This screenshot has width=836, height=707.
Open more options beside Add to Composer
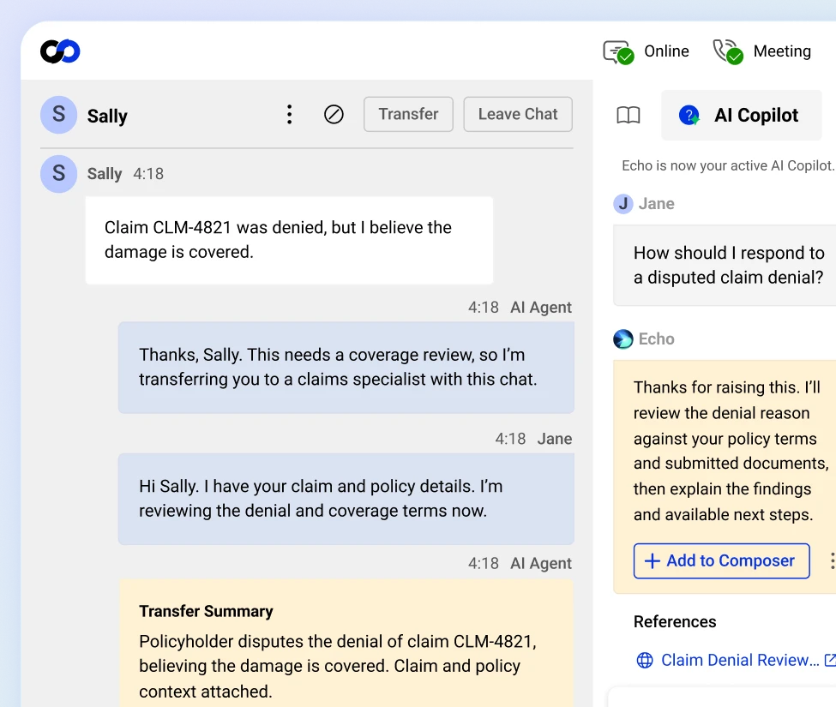pyautogui.click(x=832, y=560)
